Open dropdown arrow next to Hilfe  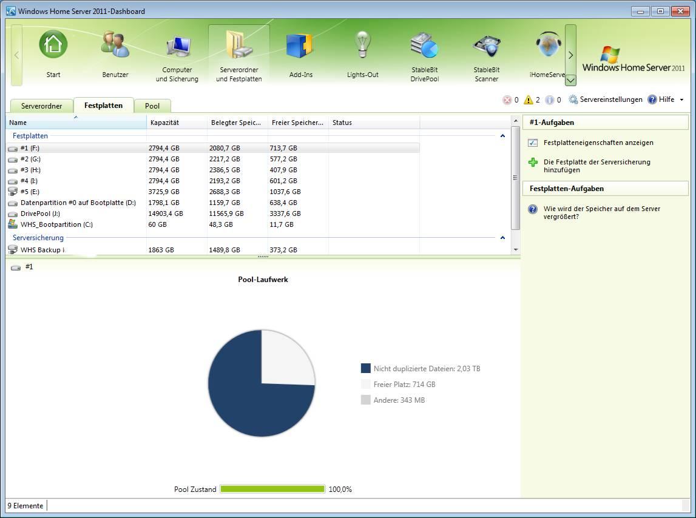coord(682,100)
